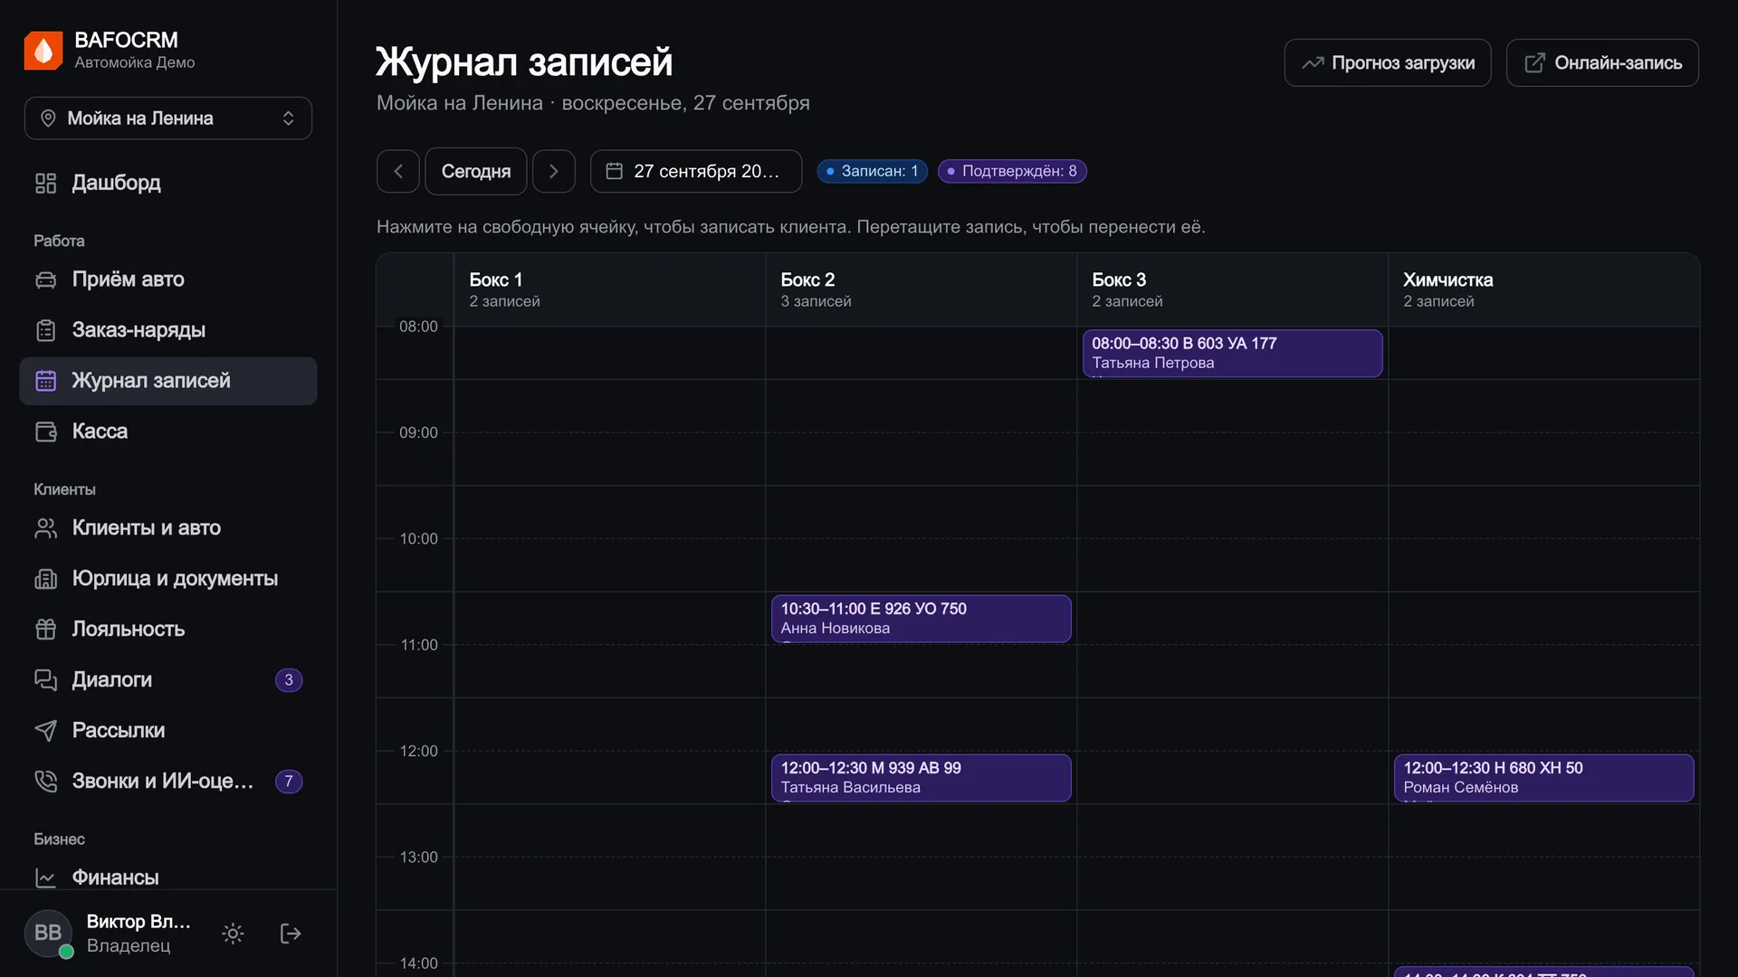
Task: Click the BAFOCRM flame logo
Action: tap(43, 50)
